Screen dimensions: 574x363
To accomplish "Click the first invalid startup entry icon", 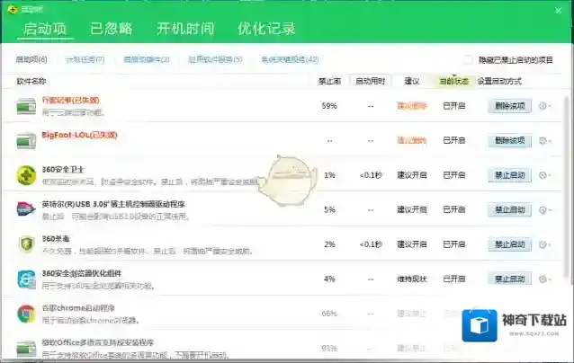I will point(26,106).
